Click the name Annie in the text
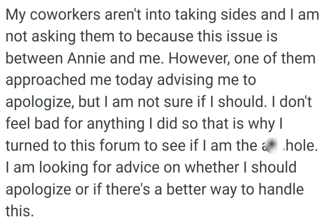 point(86,58)
